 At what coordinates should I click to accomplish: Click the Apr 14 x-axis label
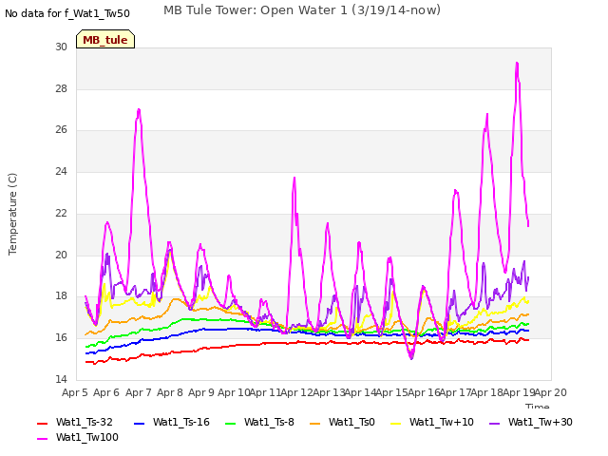tap(361, 392)
